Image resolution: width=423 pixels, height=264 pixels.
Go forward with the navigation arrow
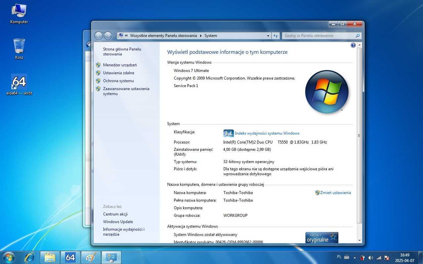[x=108, y=36]
